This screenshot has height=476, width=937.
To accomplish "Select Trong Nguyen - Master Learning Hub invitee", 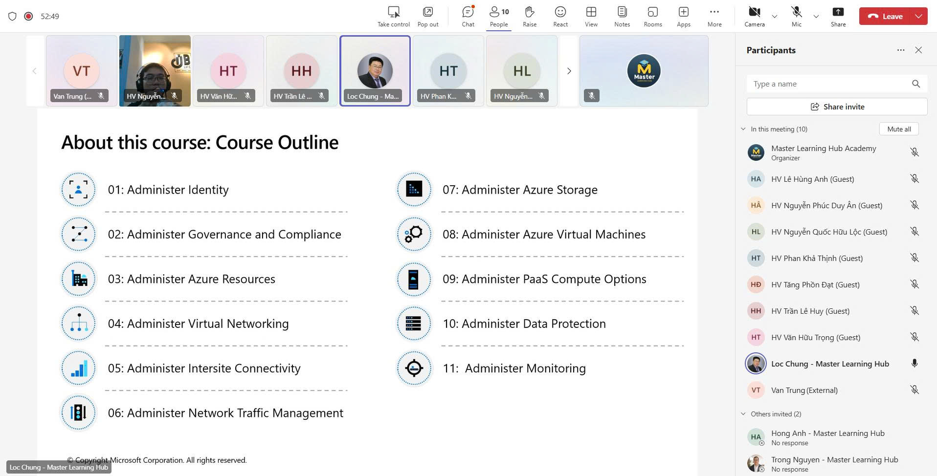I will 836,464.
